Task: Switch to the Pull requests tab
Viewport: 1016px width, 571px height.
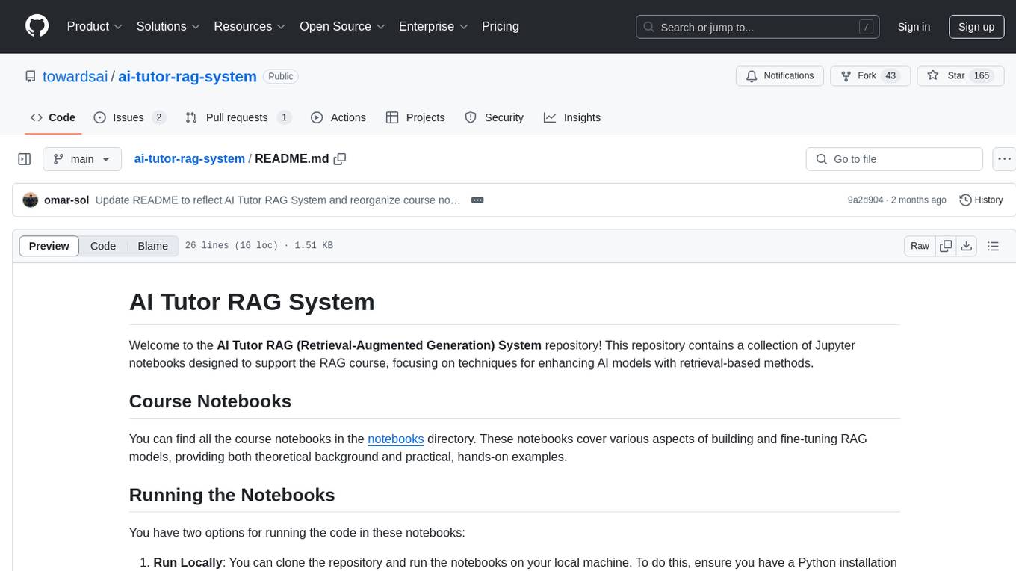Action: pos(238,117)
